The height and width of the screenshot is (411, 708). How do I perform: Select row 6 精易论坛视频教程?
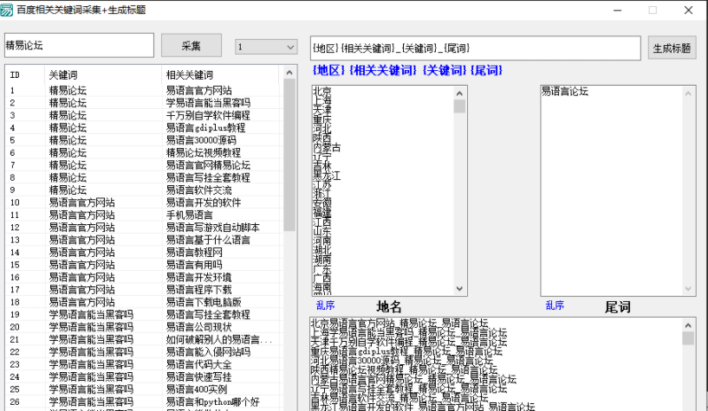pos(145,153)
